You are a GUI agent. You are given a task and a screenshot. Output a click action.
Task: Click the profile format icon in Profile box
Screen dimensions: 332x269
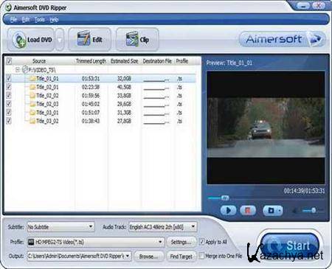point(31,242)
